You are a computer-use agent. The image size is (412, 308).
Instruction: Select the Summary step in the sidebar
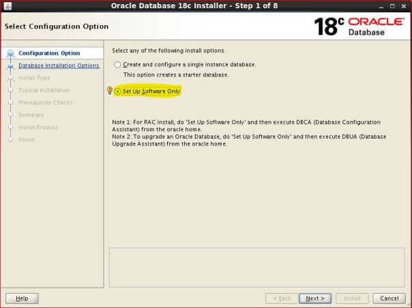[x=31, y=115]
